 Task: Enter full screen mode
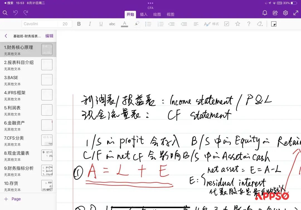(296, 13)
